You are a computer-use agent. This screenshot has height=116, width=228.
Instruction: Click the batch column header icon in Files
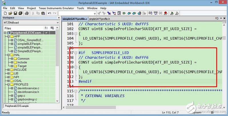tap(52, 28)
